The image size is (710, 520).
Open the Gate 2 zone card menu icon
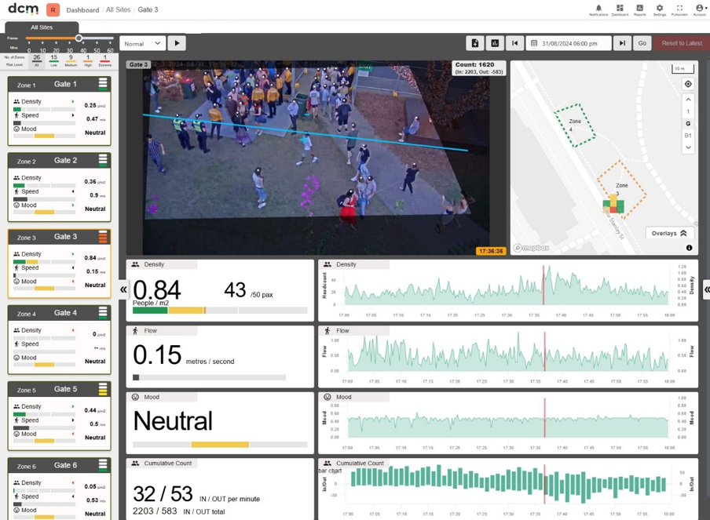(103, 160)
